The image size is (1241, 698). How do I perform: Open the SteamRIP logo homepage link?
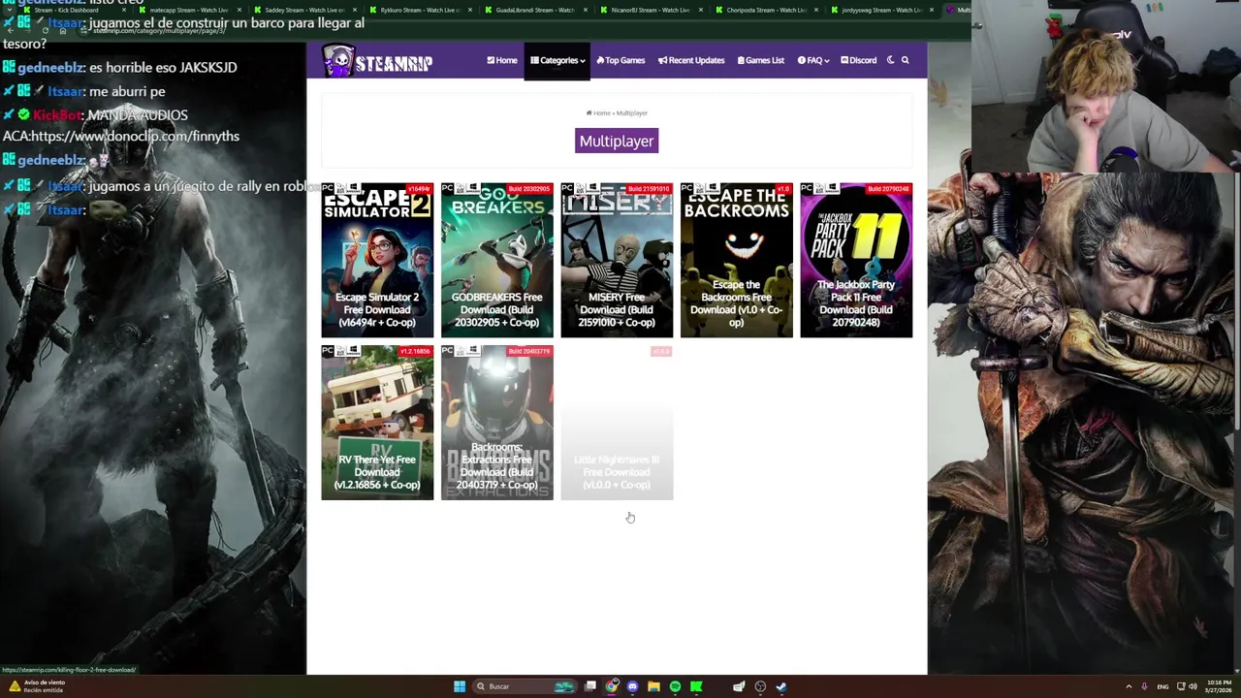click(377, 61)
